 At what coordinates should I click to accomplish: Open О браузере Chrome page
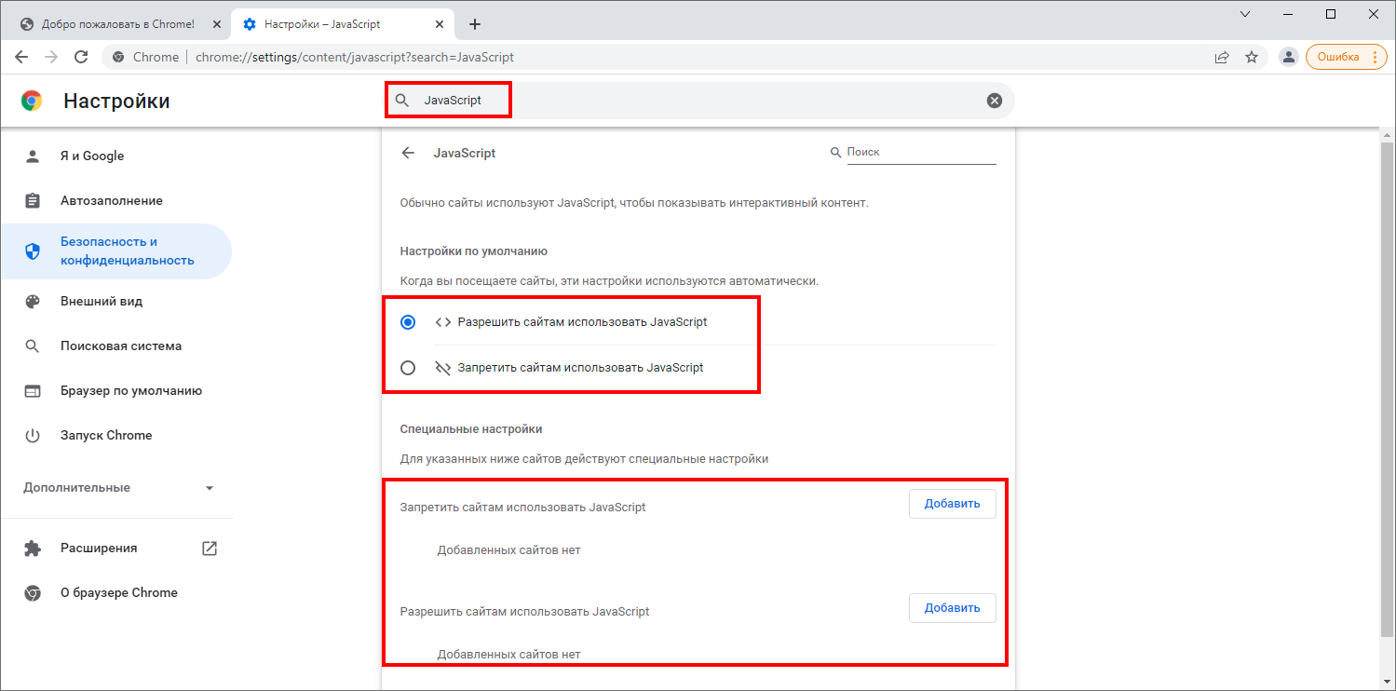click(116, 593)
